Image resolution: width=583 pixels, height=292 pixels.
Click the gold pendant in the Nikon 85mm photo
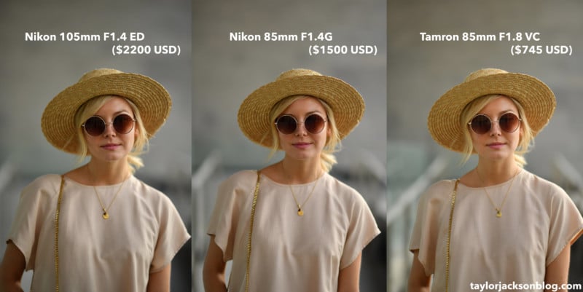(x=300, y=212)
